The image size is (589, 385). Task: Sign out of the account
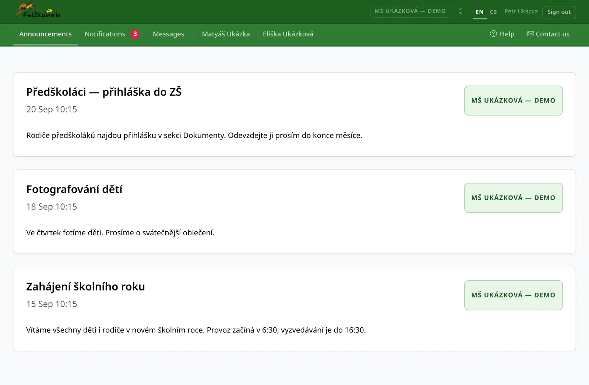559,12
